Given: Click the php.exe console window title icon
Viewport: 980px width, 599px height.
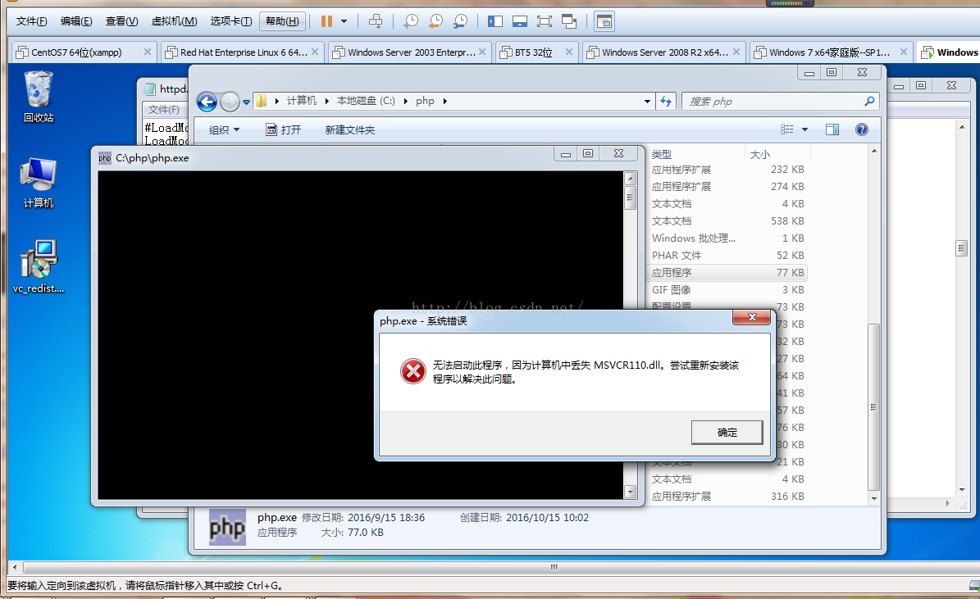Looking at the screenshot, I should click(104, 158).
